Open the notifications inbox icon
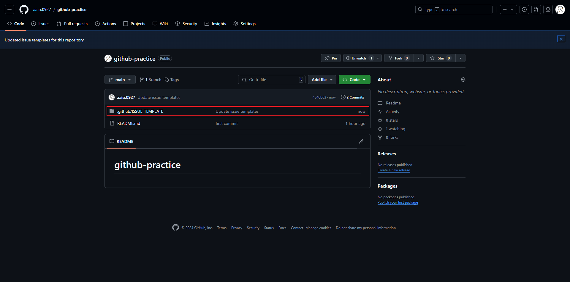The height and width of the screenshot is (282, 570). pyautogui.click(x=548, y=9)
